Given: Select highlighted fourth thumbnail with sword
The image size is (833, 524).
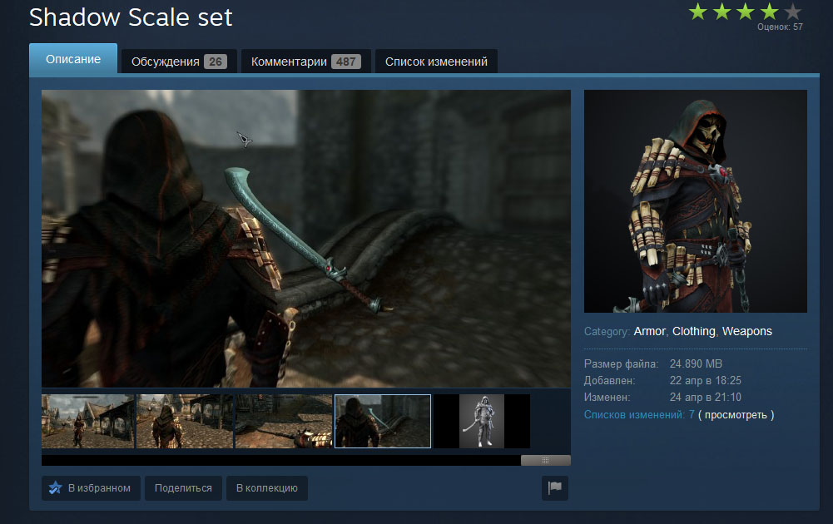Looking at the screenshot, I should (x=383, y=421).
